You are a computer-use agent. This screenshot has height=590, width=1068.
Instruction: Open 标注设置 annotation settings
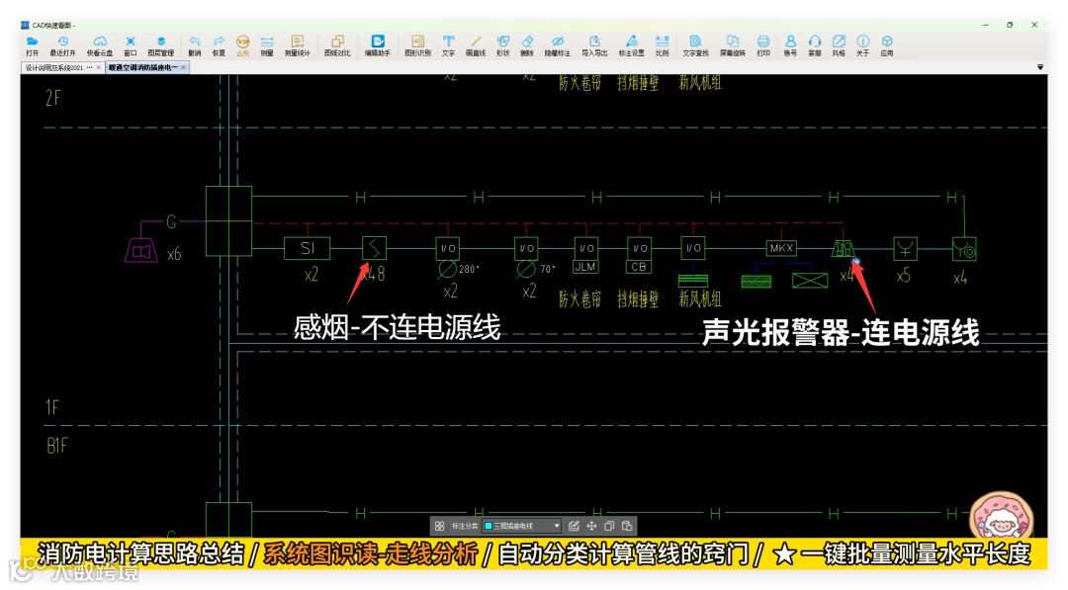(x=631, y=45)
